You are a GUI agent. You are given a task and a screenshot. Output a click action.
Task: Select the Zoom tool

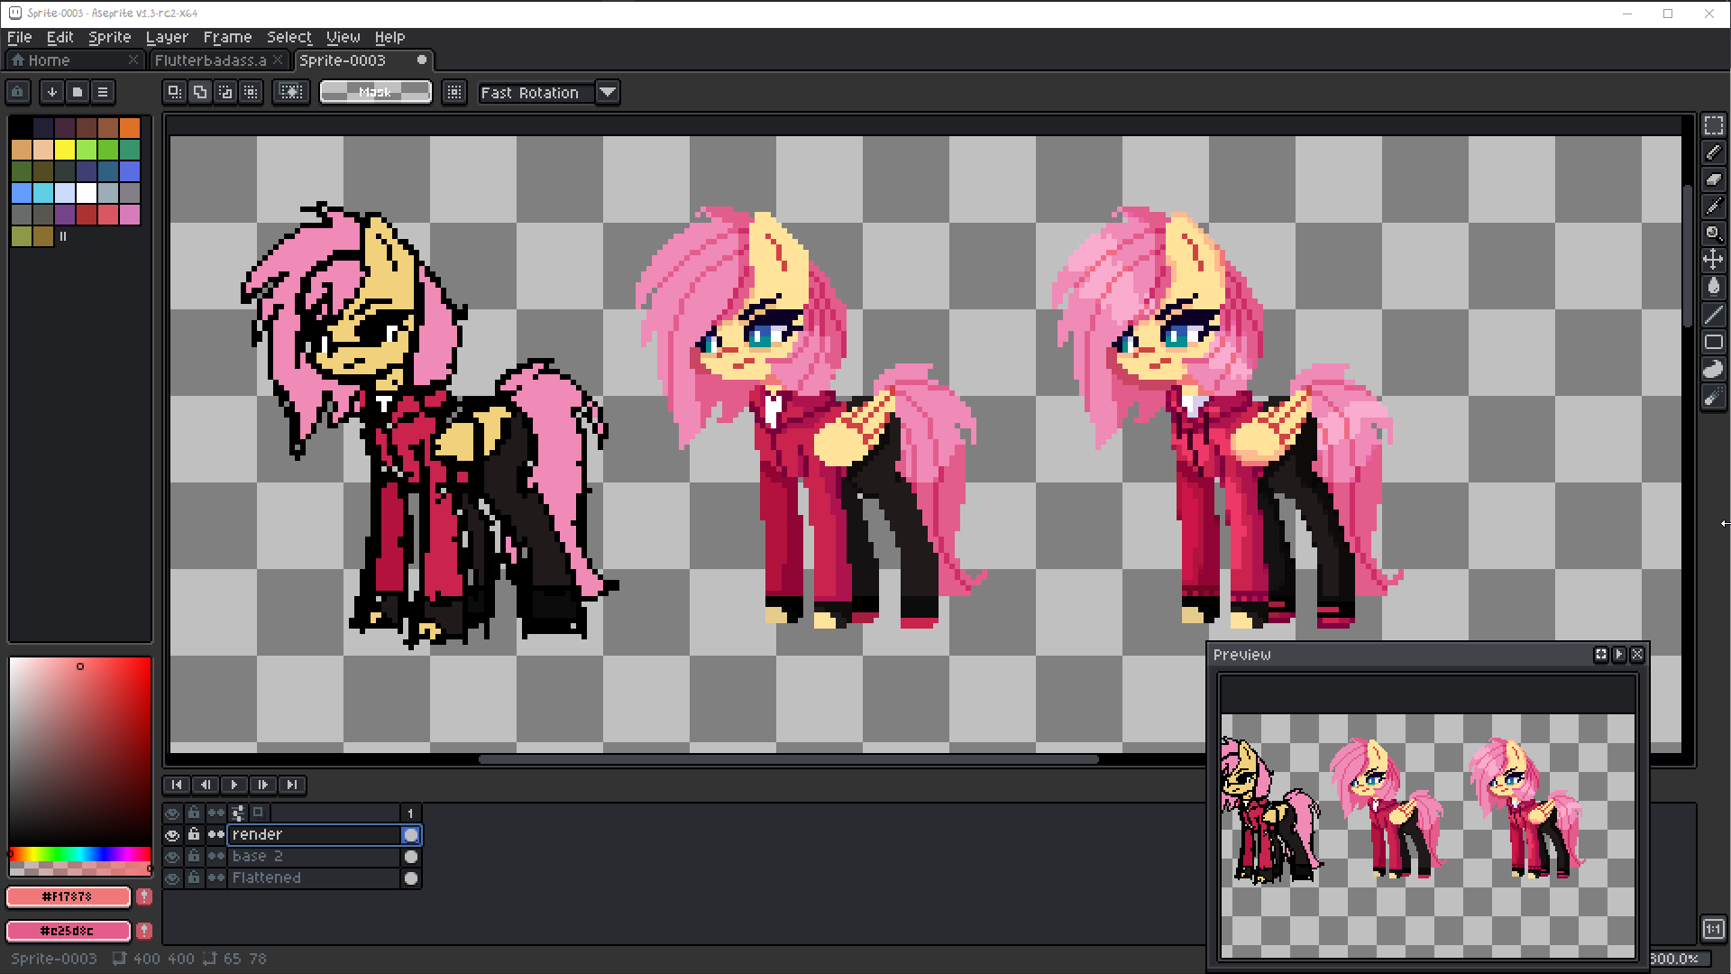[x=1713, y=234]
